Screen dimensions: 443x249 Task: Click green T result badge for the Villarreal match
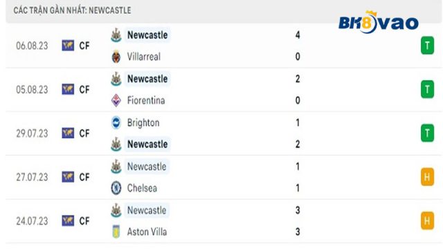[427, 46]
